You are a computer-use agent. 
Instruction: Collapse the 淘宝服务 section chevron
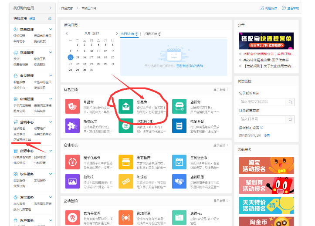(51, 197)
